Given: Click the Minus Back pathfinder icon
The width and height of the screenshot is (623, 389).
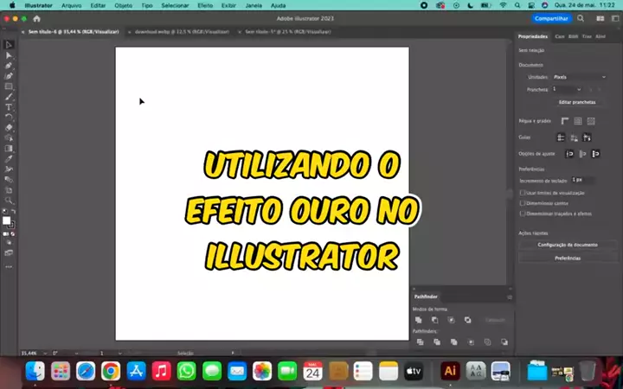Looking at the screenshot, I should coord(504,342).
